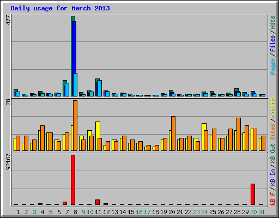Screen dimensions: 279x218
Task: Click day 15 on the x-axis
Action: (131, 212)
